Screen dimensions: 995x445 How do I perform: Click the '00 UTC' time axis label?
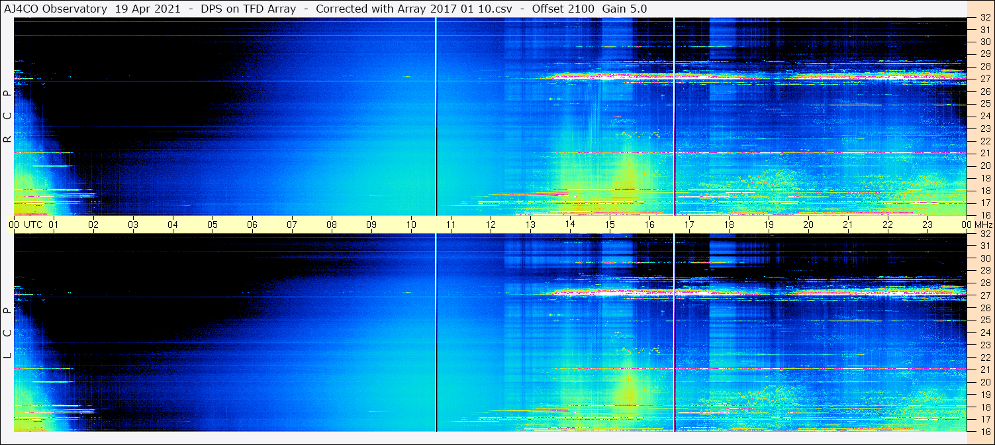click(26, 225)
